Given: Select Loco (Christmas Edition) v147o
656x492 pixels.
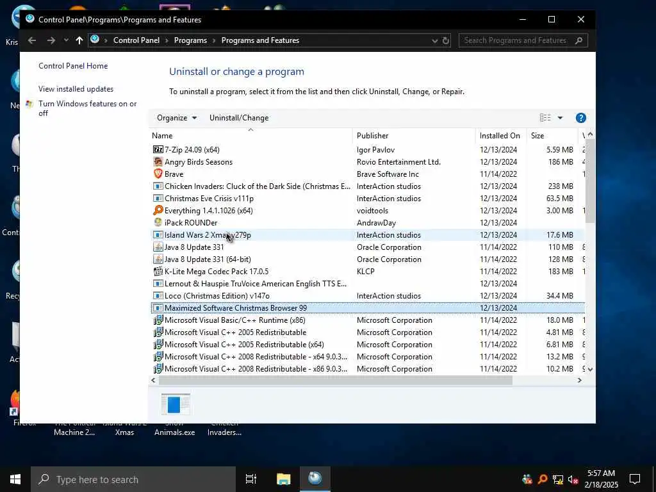Looking at the screenshot, I should click(367, 296).
